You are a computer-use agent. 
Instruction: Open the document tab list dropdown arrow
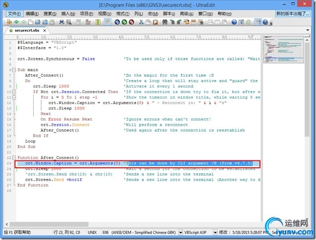(x=308, y=30)
